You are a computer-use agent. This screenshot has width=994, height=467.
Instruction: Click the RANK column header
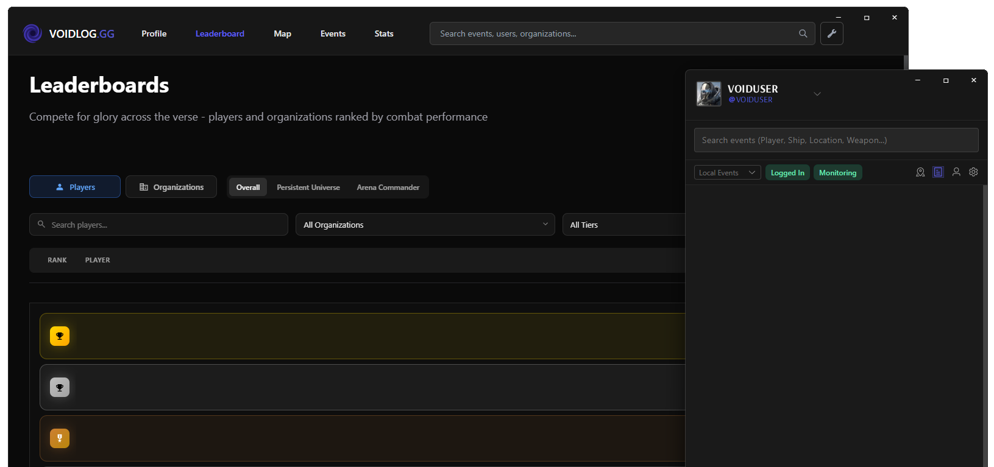57,260
